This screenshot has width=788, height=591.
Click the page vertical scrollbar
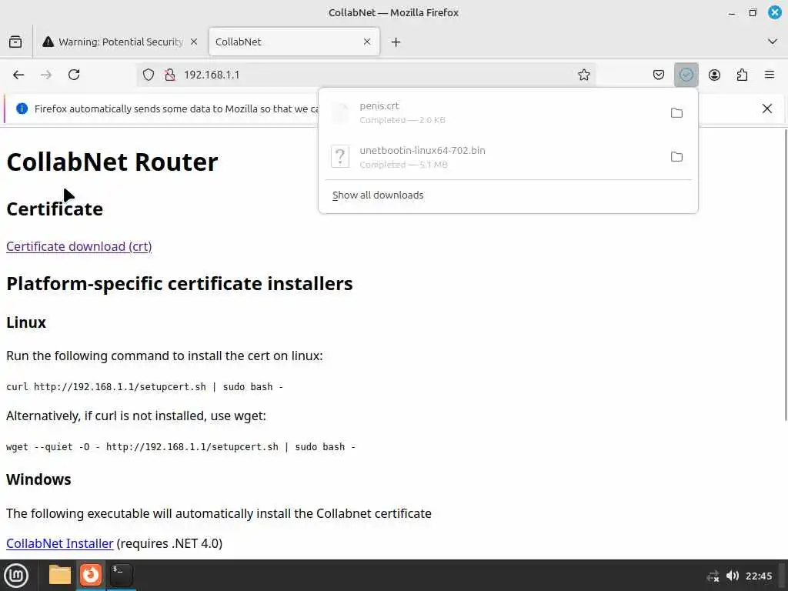785,275
